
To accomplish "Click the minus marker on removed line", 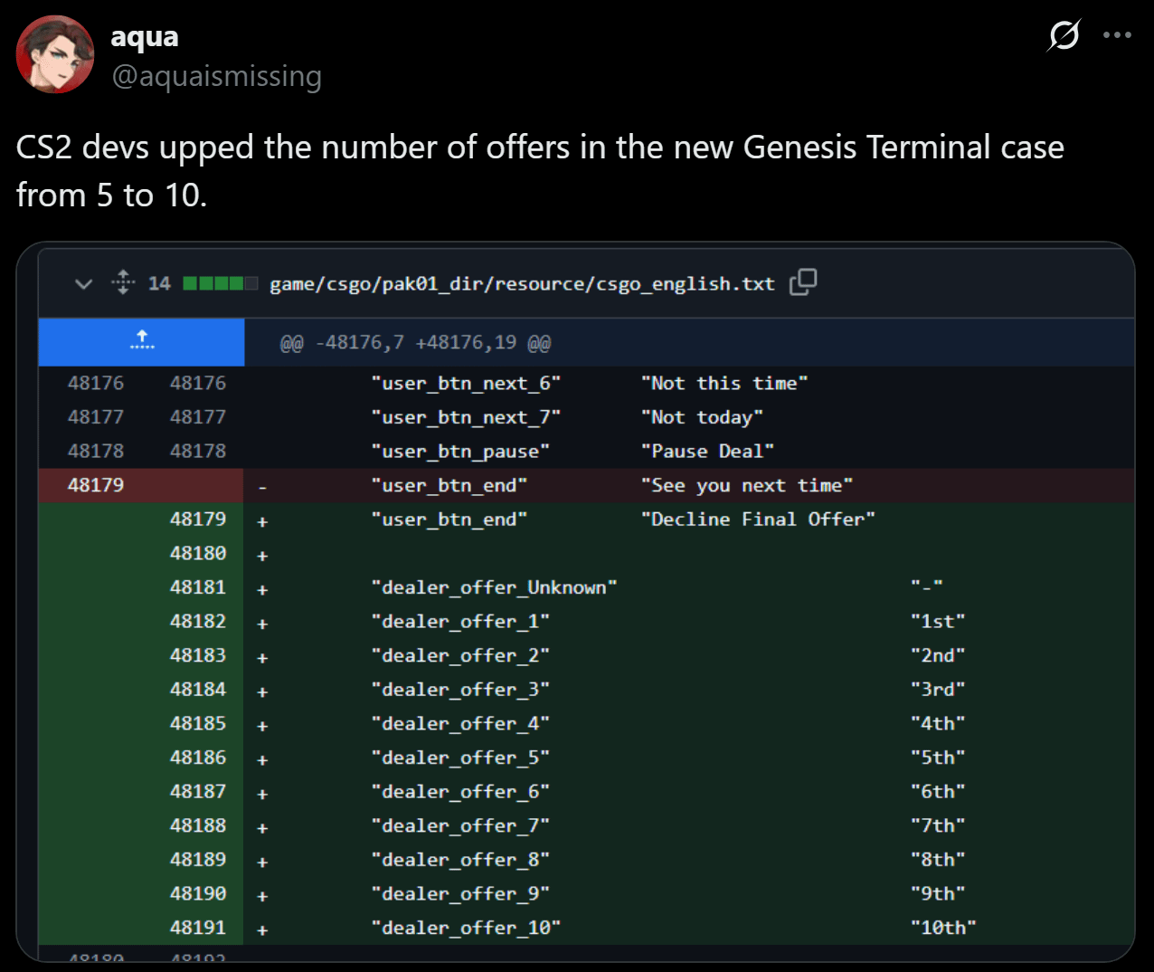I will tap(262, 487).
